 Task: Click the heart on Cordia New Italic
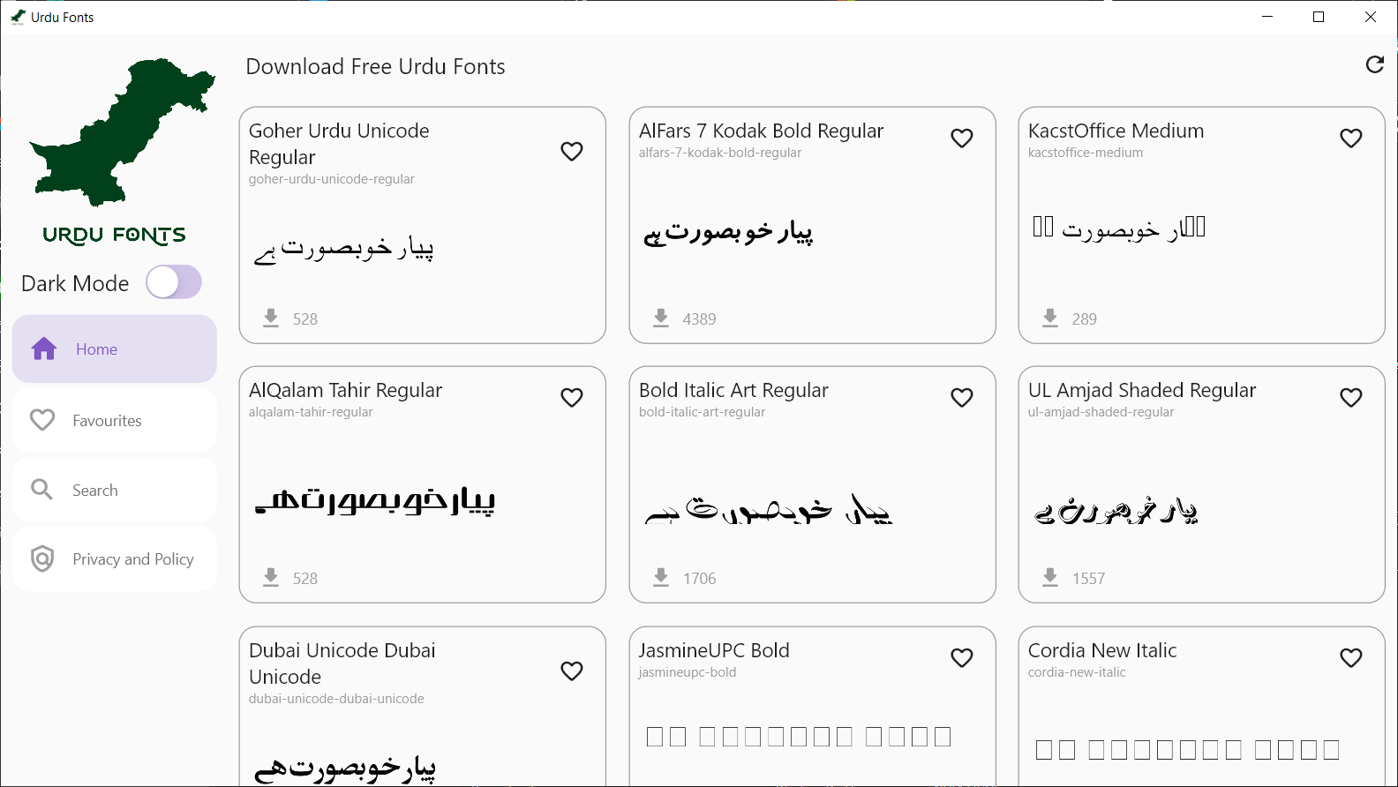coord(1350,658)
